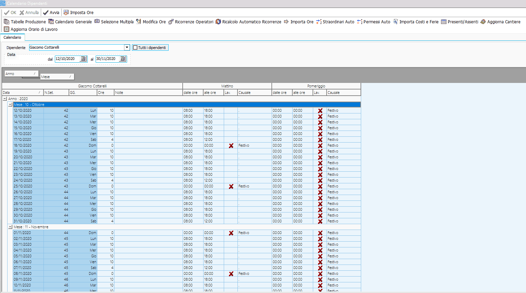This screenshot has height=293, width=526.
Task: Click the Calendario Dipendenti window icon
Action: coord(3,3)
